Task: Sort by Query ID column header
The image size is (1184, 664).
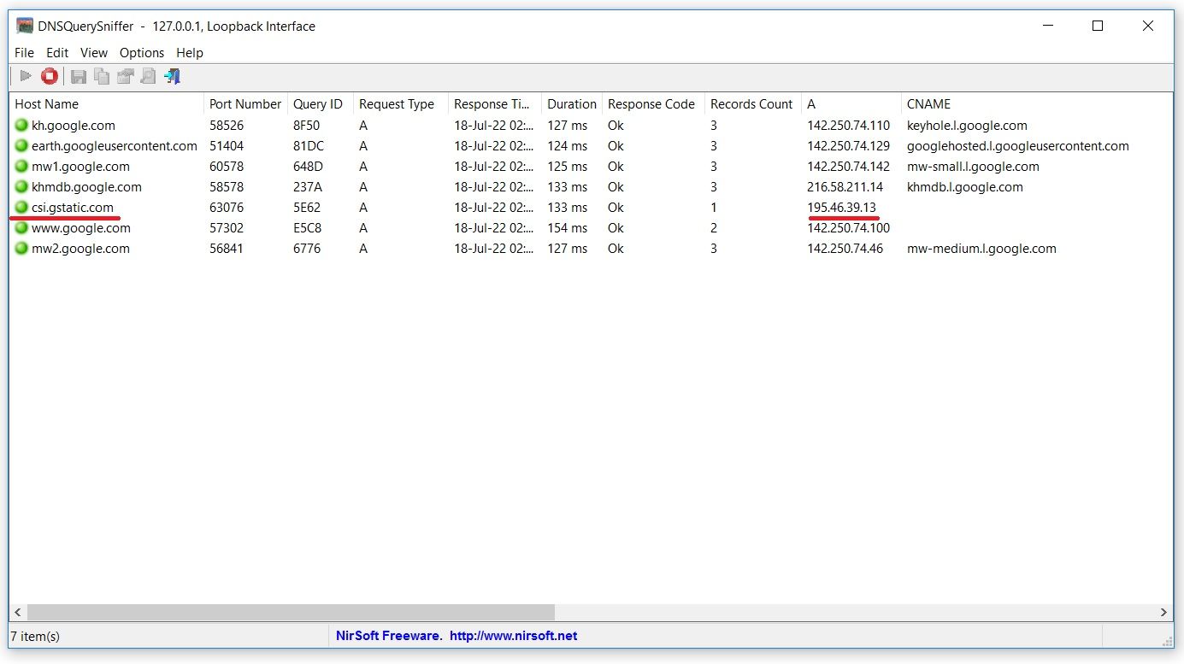Action: point(320,104)
